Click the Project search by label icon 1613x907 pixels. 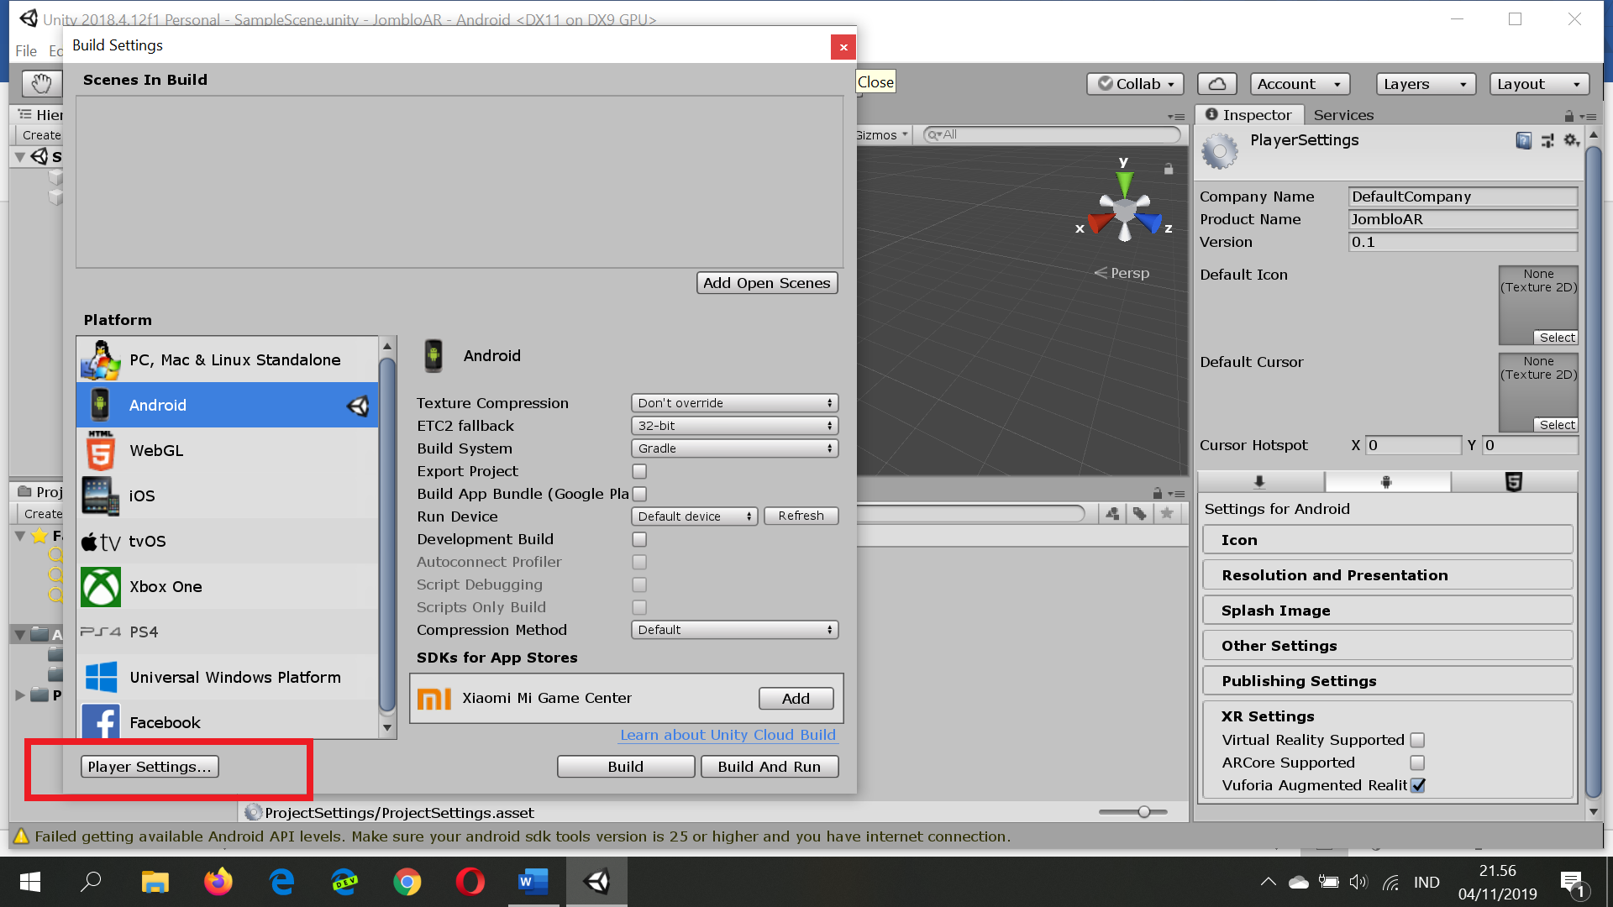1139,514
